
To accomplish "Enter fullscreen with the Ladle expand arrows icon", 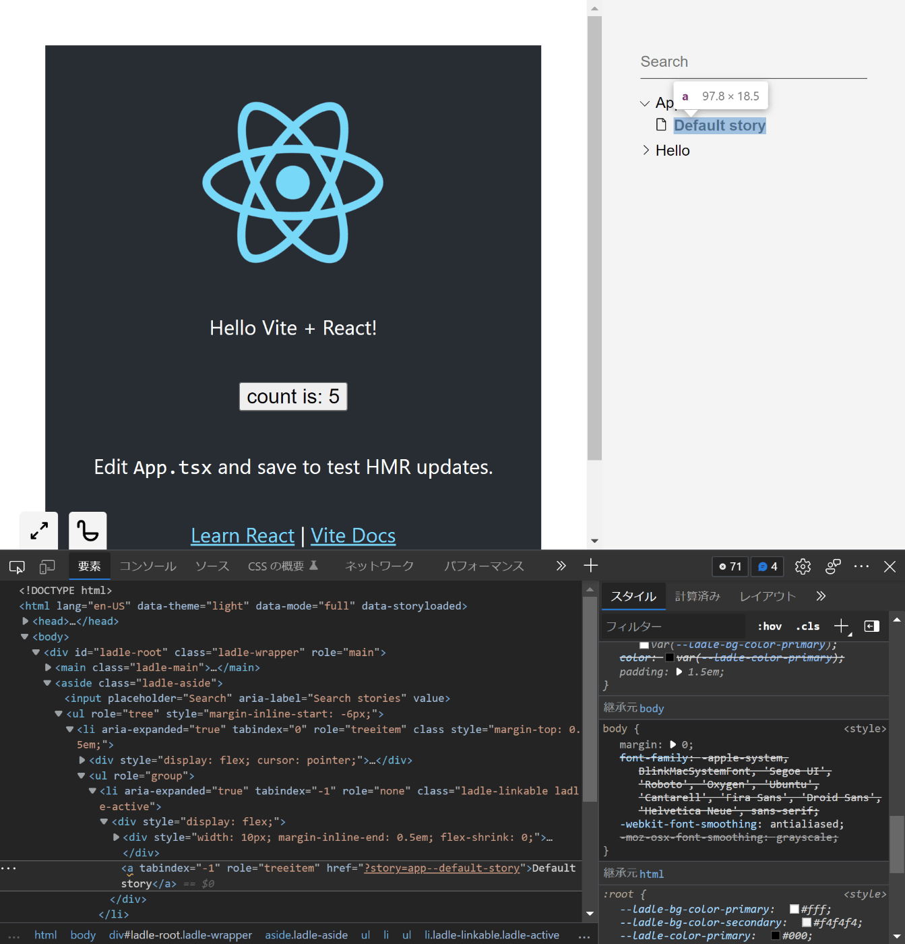I will pyautogui.click(x=39, y=531).
